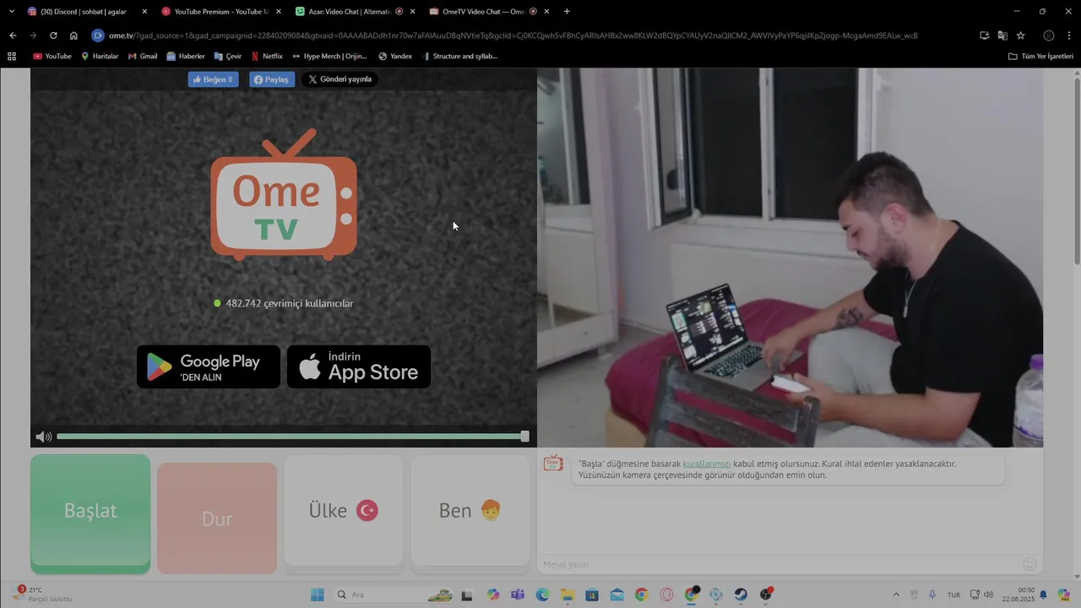
Task: Click the ome.tv address bar
Action: [532, 35]
